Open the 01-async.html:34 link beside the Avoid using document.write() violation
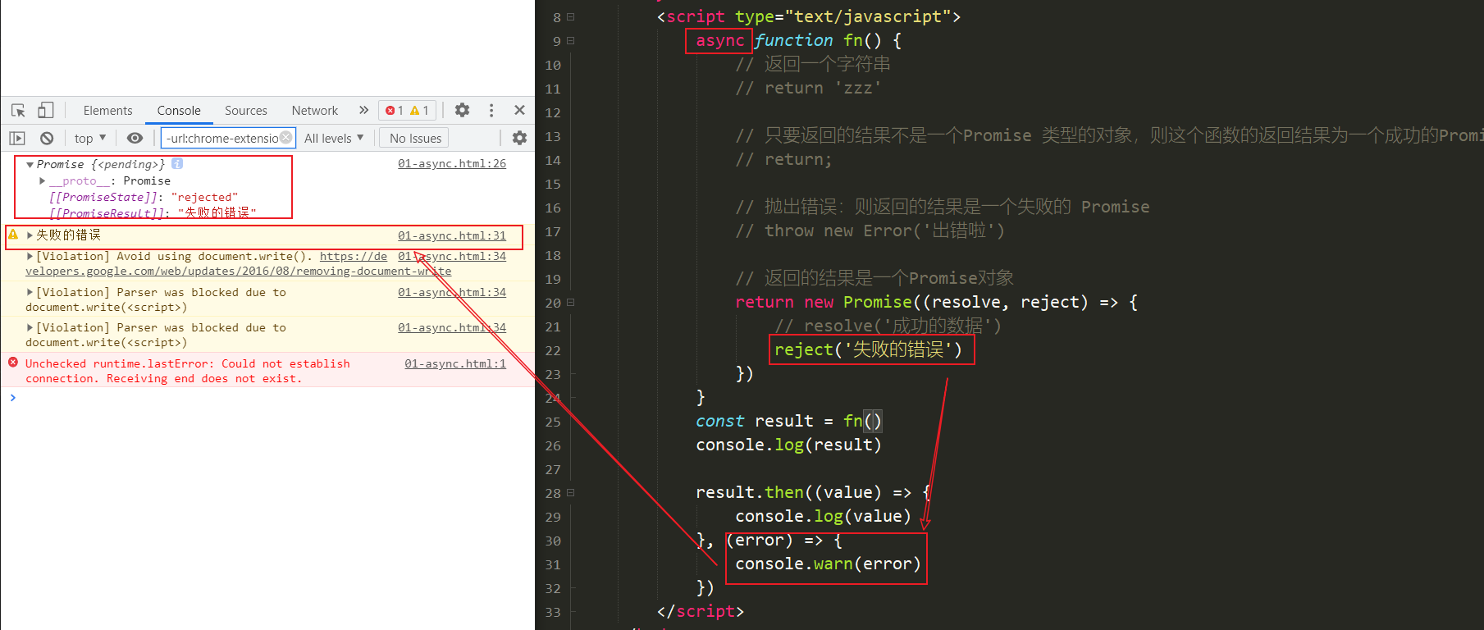The height and width of the screenshot is (630, 1484). pos(452,256)
